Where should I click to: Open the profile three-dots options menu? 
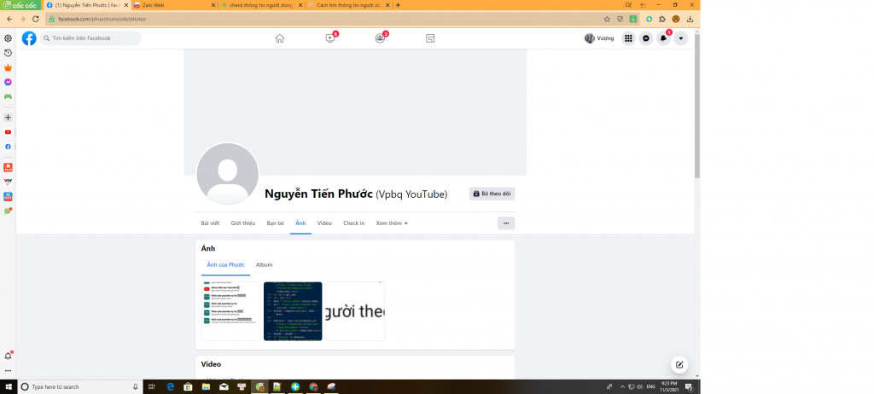click(x=506, y=223)
